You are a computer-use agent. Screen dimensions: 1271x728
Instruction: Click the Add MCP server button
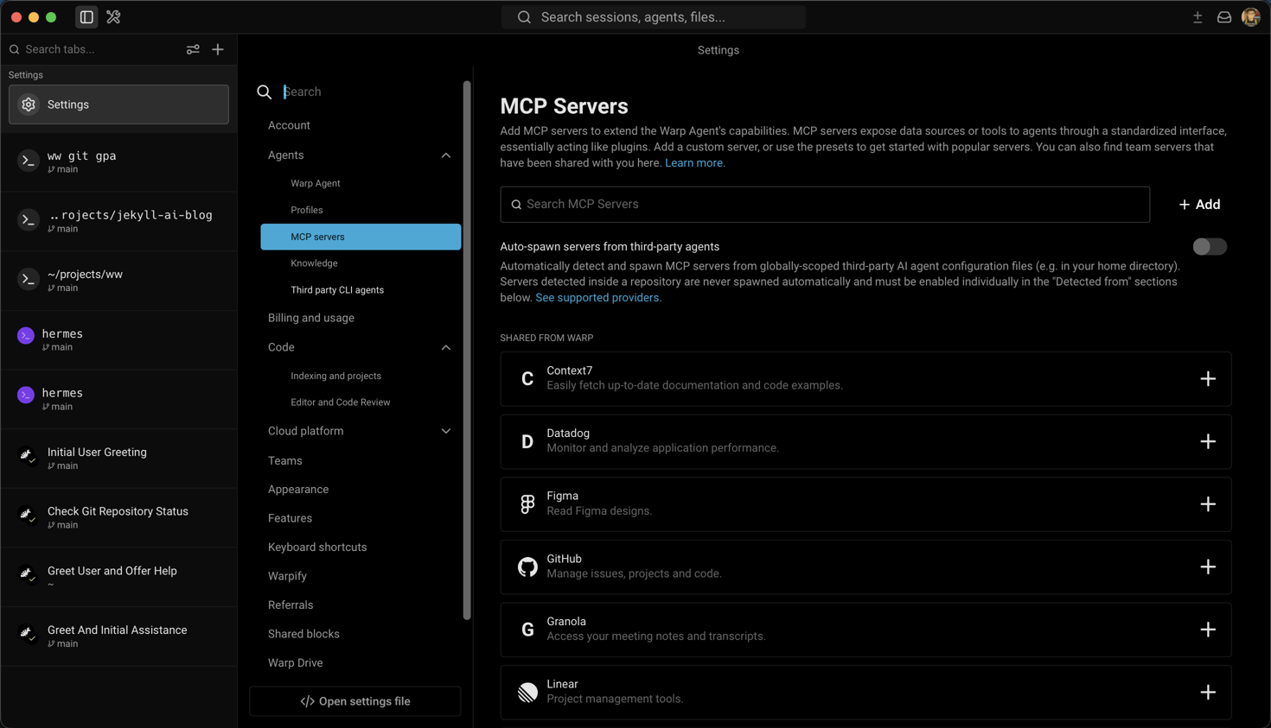tap(1200, 205)
